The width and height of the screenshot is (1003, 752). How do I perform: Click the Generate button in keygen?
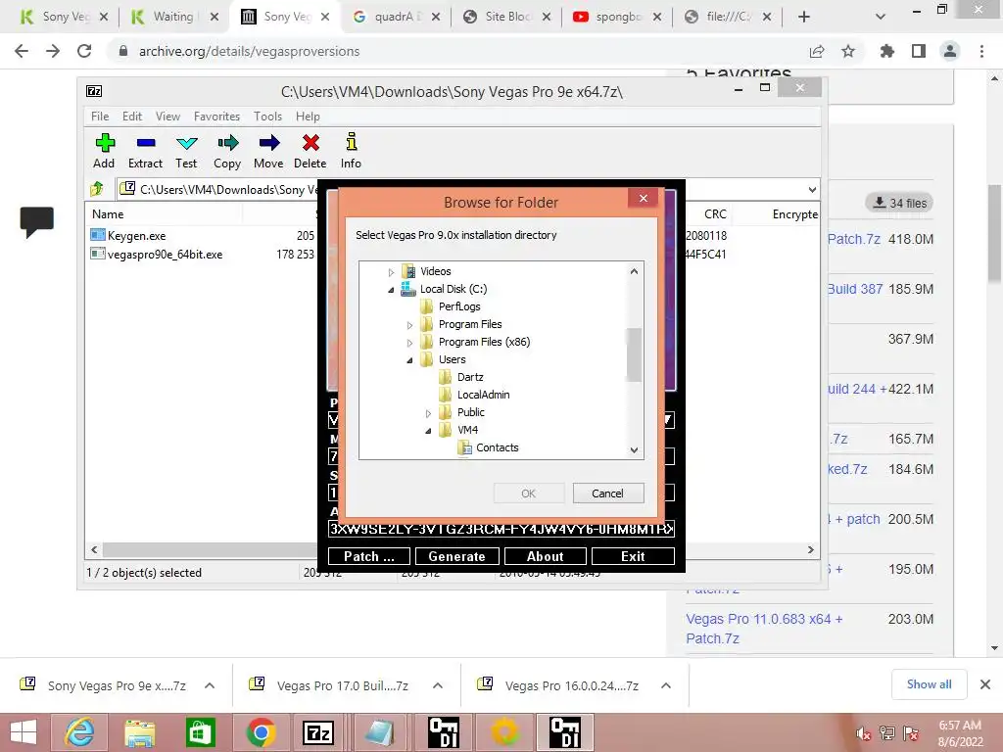(456, 556)
